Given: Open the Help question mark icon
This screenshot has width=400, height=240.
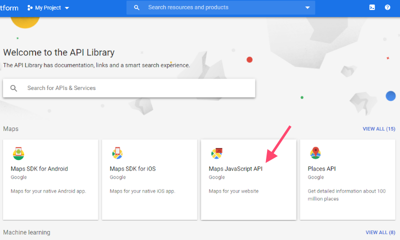Looking at the screenshot, I should coord(387,7).
